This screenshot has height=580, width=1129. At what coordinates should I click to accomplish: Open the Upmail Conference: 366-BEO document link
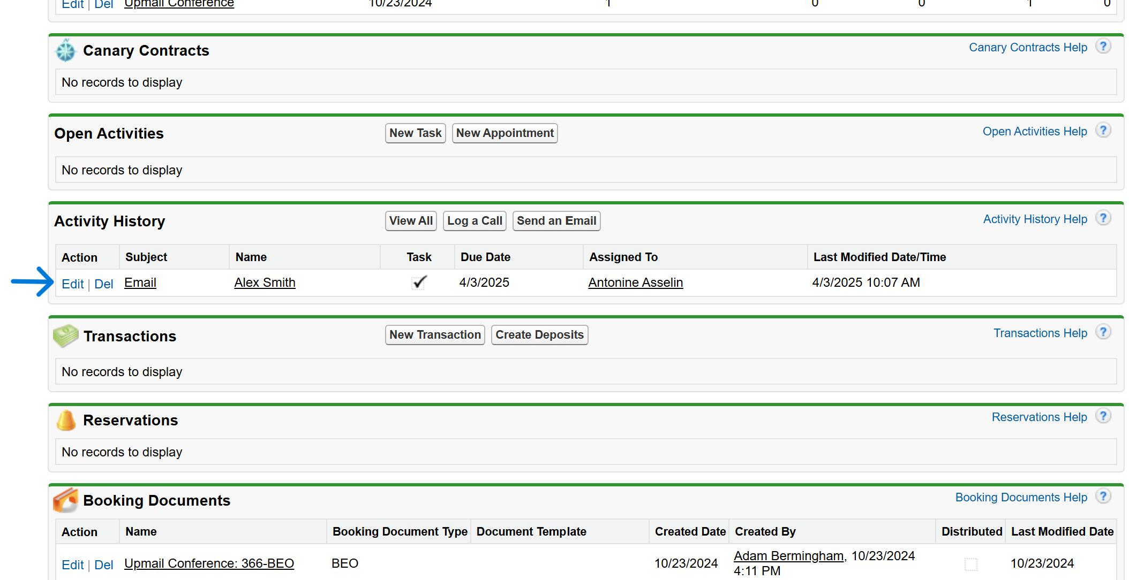click(x=209, y=563)
